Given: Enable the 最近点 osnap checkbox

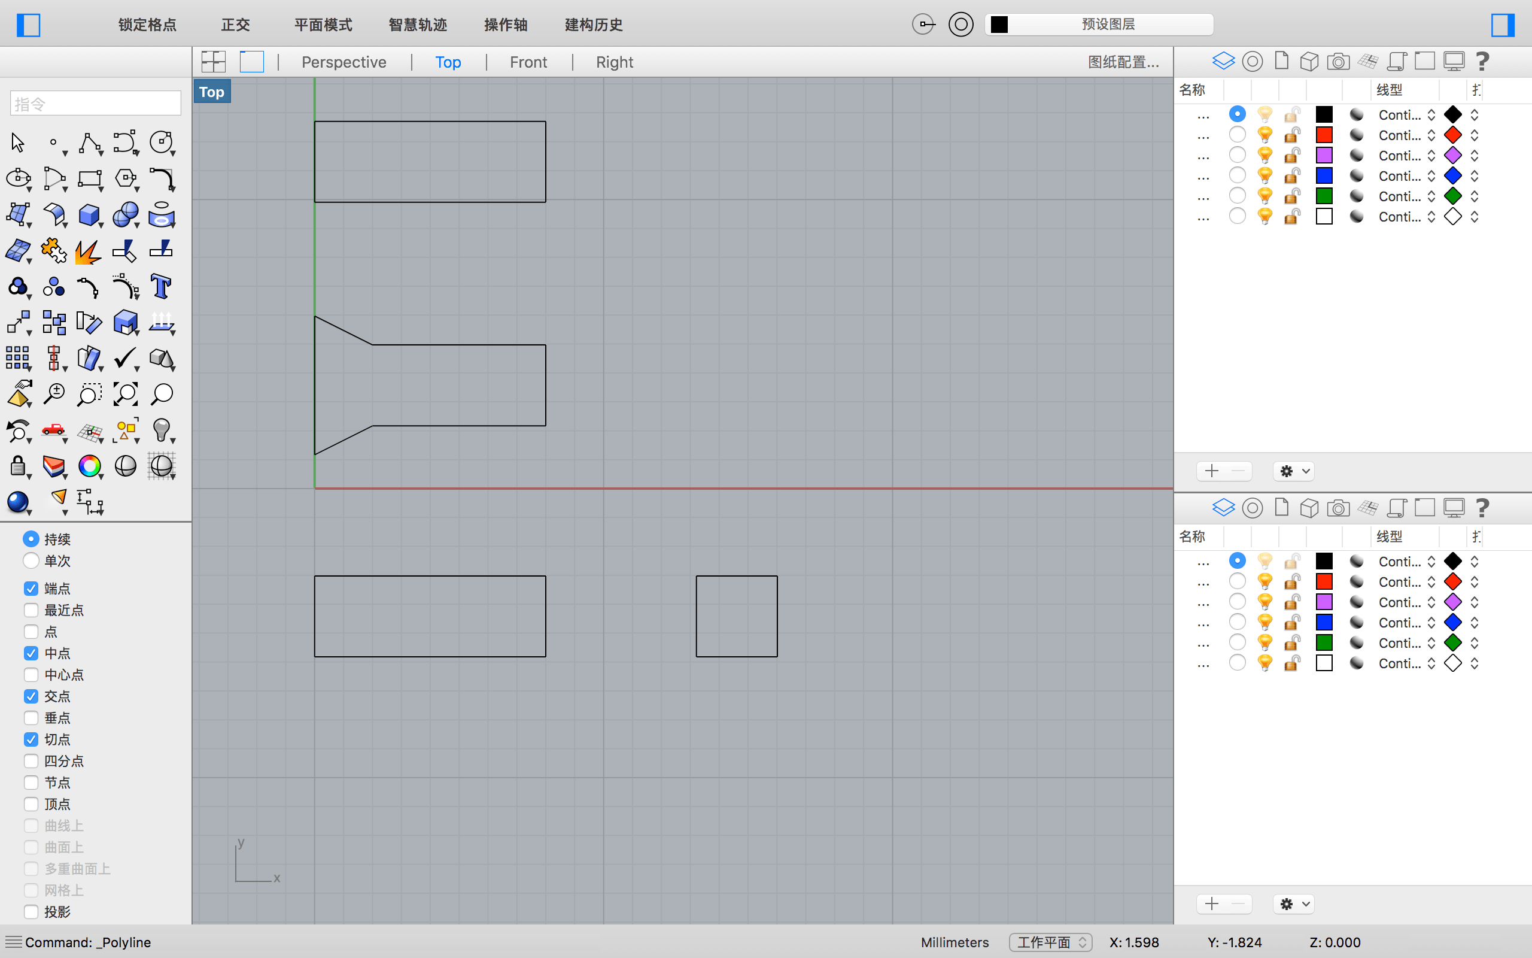Looking at the screenshot, I should tap(31, 610).
